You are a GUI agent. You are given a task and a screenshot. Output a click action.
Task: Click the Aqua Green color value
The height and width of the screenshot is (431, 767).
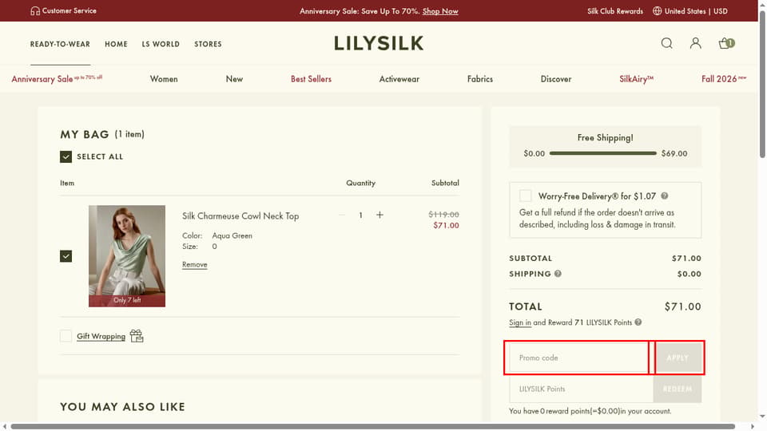[x=232, y=235]
